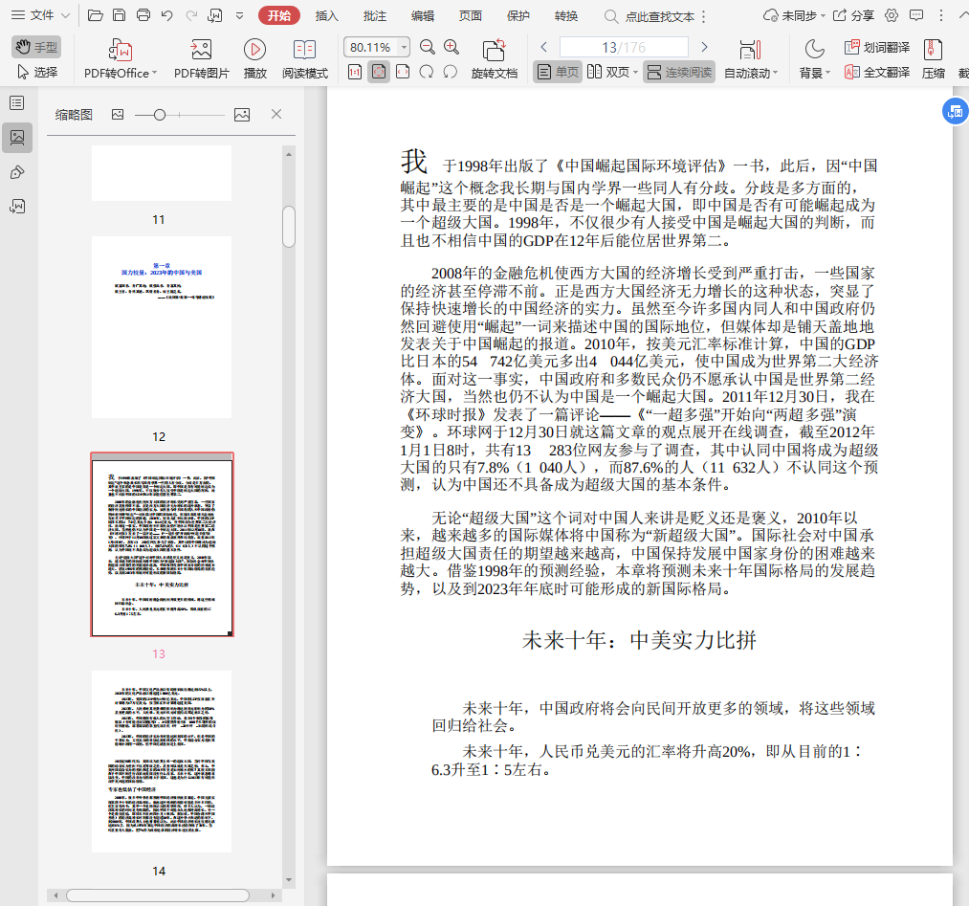Screen dimensions: 969x906
Task: Undo the last action
Action: pos(166,15)
